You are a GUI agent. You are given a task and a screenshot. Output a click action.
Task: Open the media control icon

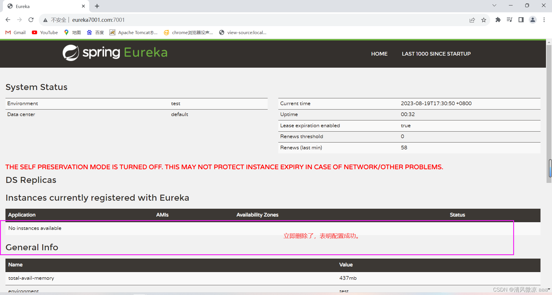tap(509, 20)
